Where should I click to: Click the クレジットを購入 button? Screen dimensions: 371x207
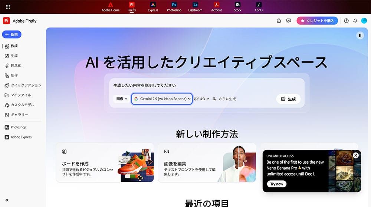[x=317, y=21]
